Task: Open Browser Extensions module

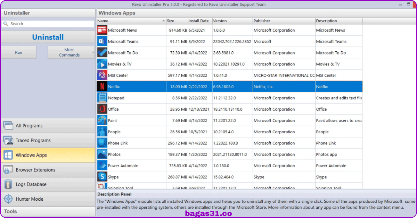Action: click(x=48, y=170)
